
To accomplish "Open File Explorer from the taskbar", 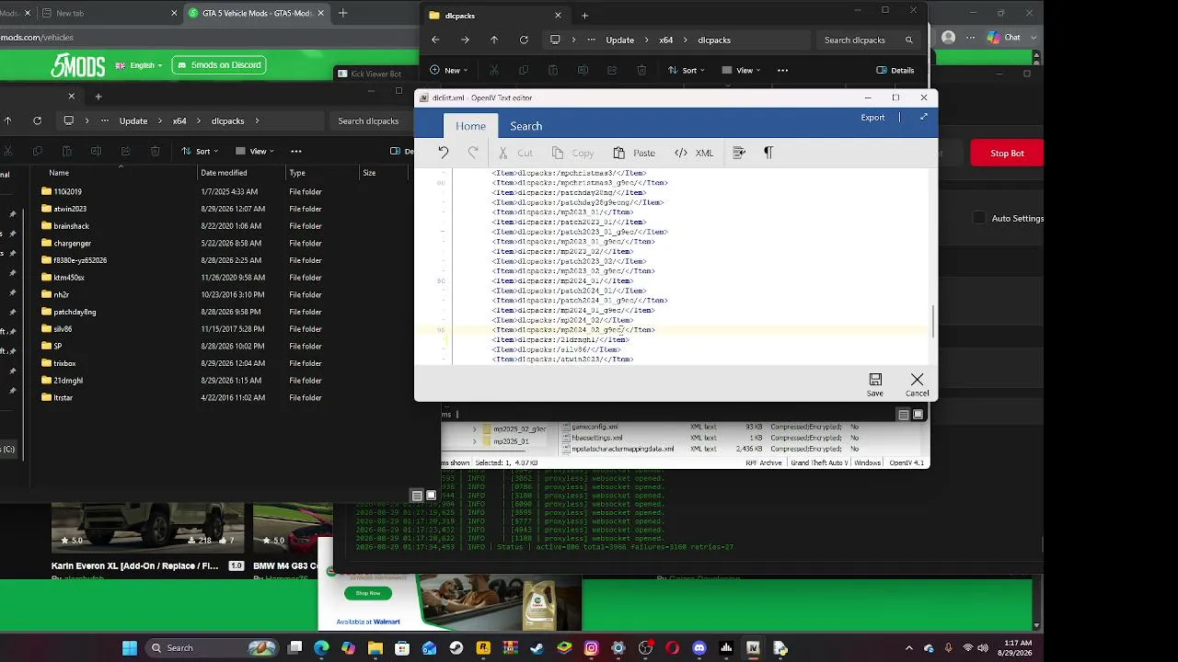I will (375, 648).
